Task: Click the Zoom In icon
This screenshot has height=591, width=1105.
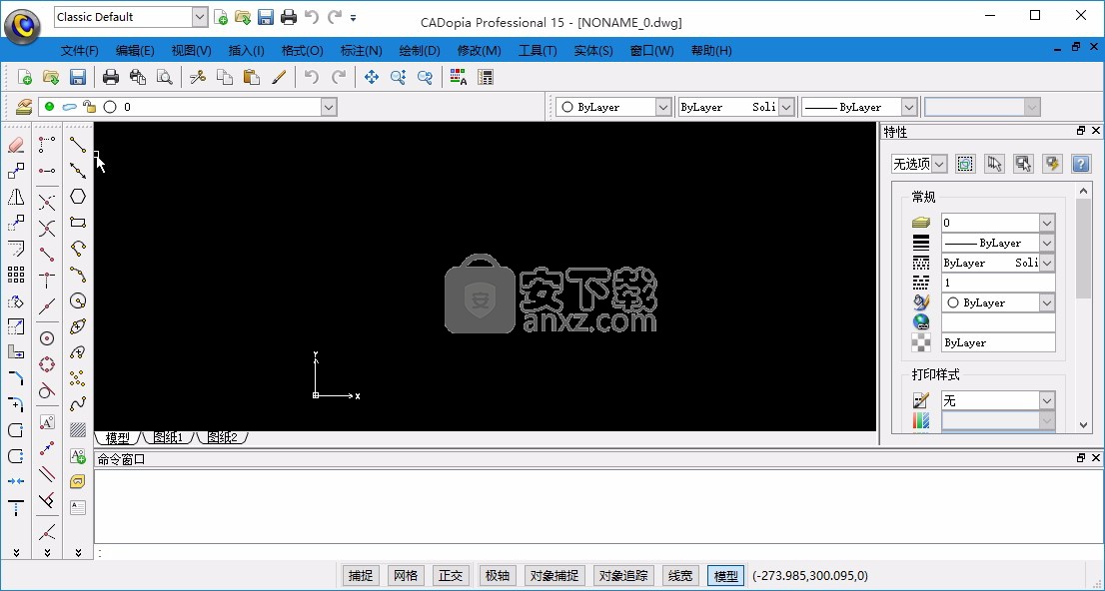Action: tap(399, 78)
